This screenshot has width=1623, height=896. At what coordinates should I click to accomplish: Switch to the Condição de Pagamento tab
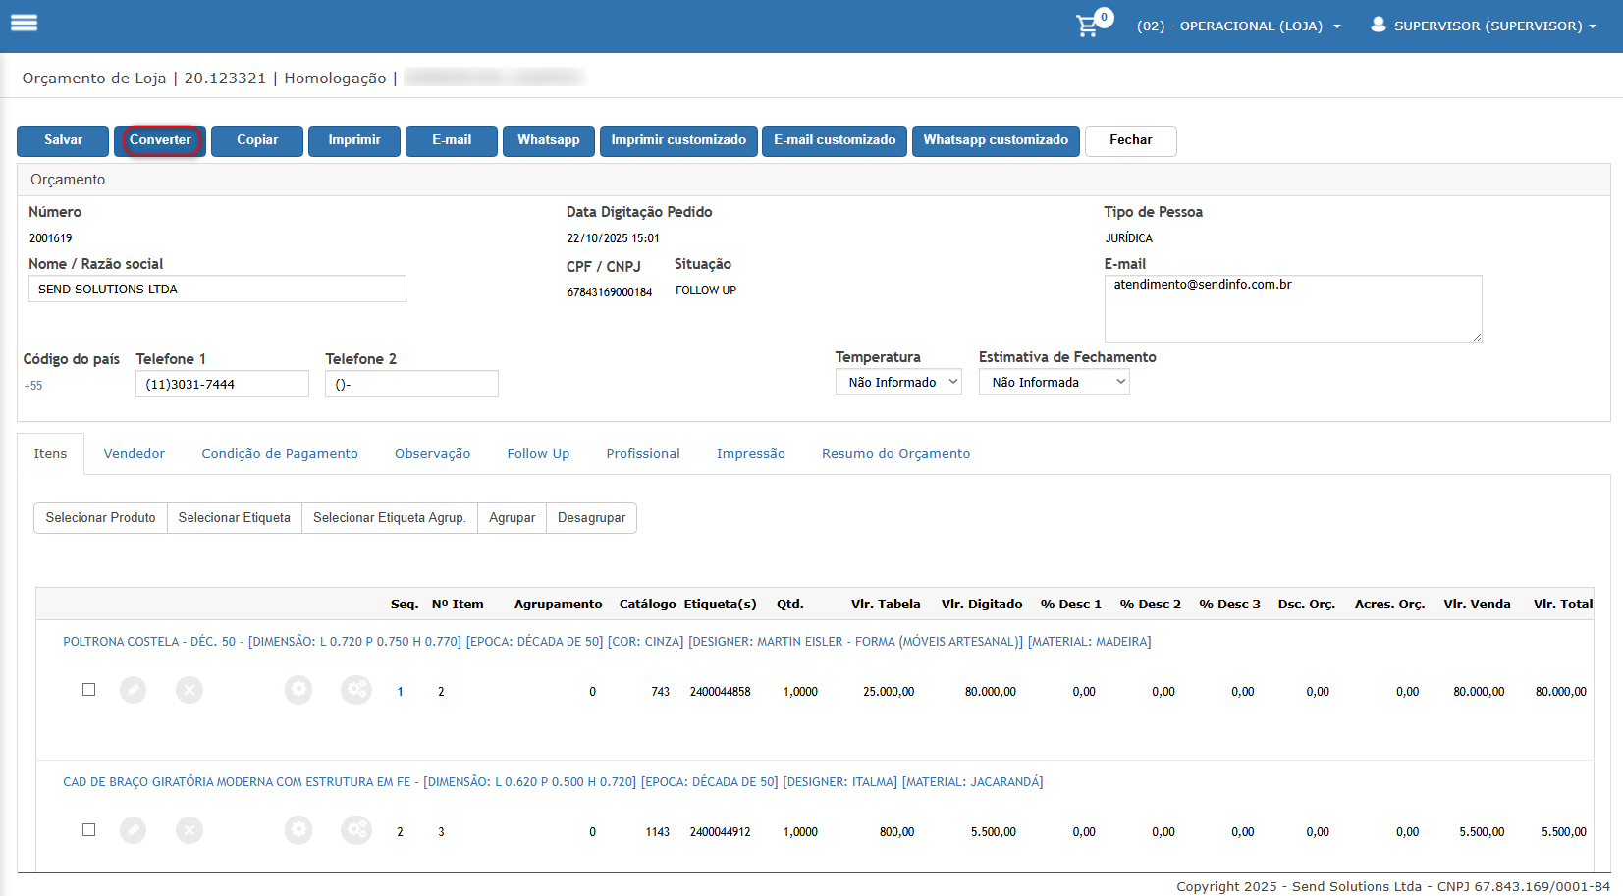[x=280, y=453]
